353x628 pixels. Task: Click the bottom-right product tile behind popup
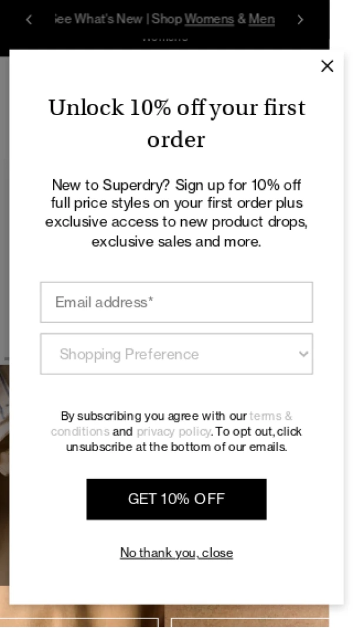250,623
